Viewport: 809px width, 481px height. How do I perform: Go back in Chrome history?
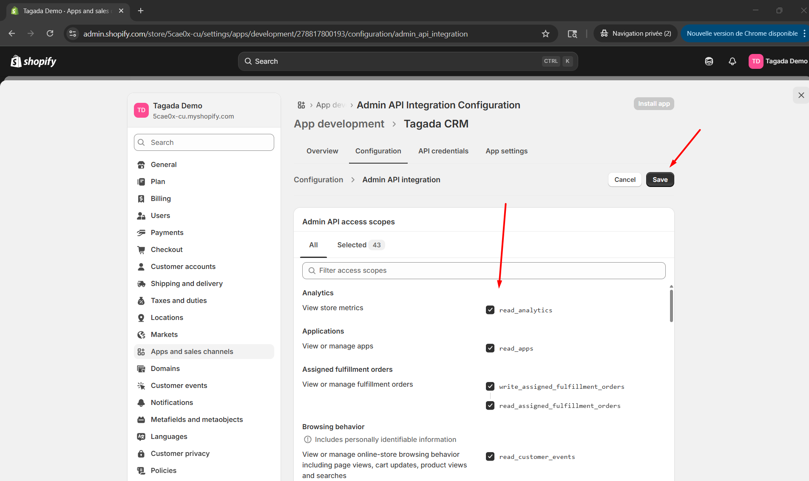(11, 34)
